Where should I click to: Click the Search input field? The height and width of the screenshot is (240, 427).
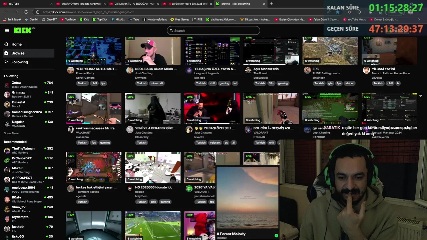coord(213,30)
